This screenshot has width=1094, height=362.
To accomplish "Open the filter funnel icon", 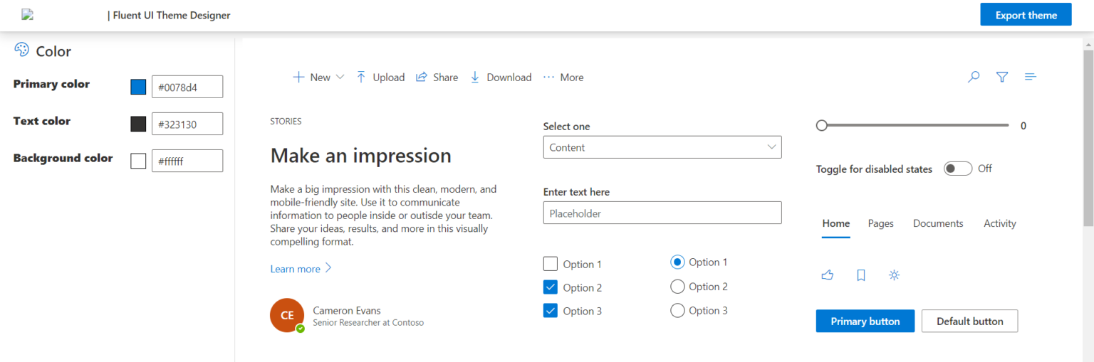I will point(1002,77).
